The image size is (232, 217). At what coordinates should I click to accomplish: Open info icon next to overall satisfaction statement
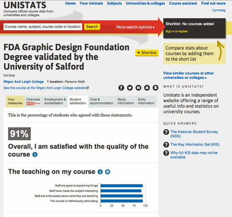(x=35, y=155)
